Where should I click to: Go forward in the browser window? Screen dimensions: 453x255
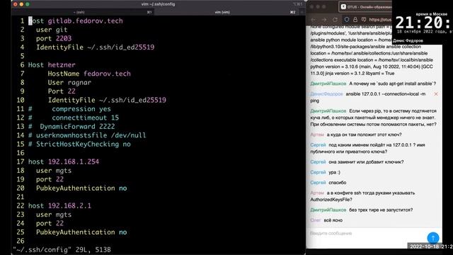click(x=324, y=20)
